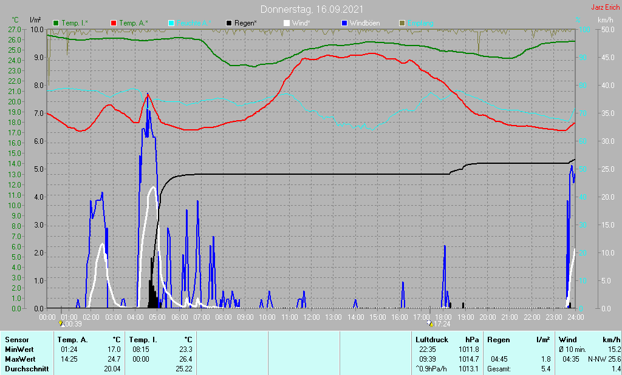Click the moon marker icon at 00:39
The height and width of the screenshot is (375, 622).
coord(61,323)
